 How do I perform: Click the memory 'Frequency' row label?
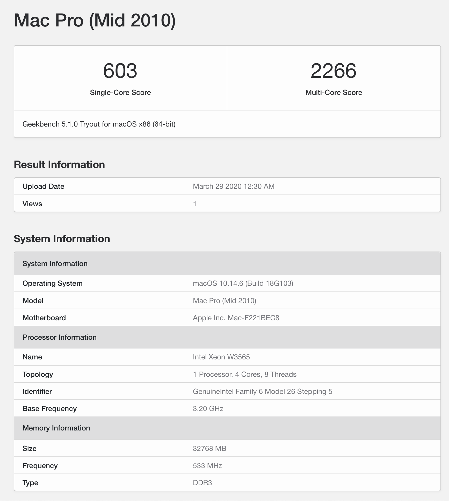[40, 466]
